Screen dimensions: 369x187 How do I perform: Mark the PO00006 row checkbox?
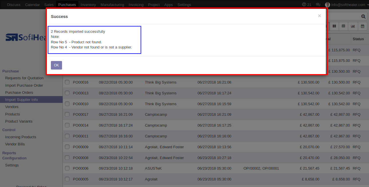pyautogui.click(x=67, y=168)
